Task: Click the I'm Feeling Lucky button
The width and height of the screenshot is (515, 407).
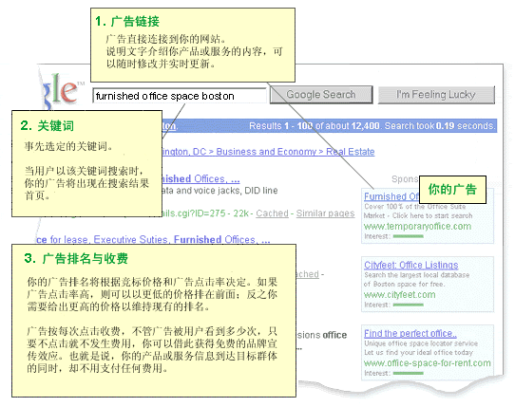Action: pyautogui.click(x=436, y=95)
